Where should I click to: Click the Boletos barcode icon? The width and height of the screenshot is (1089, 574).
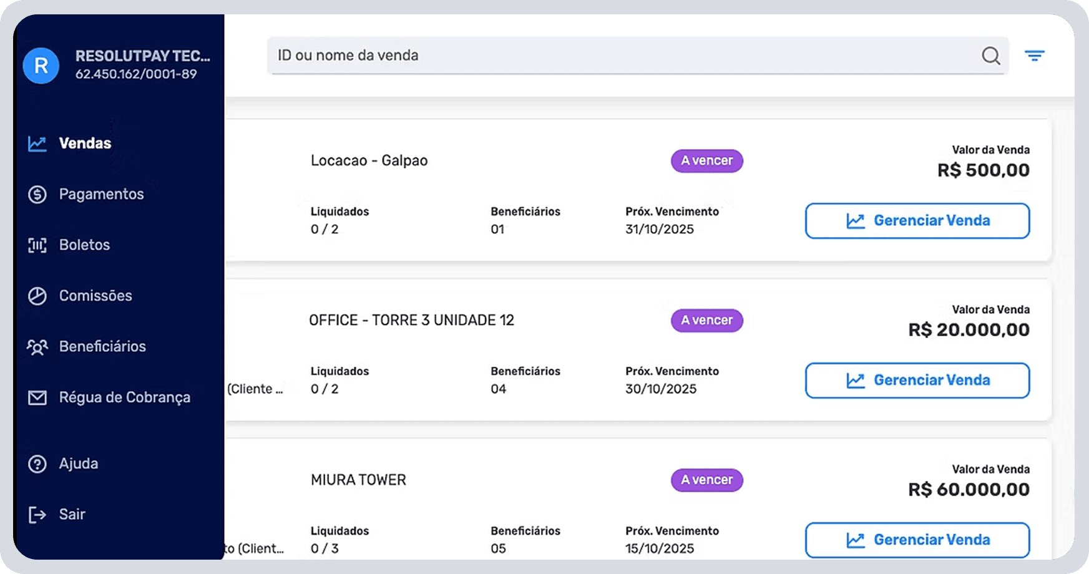(x=37, y=245)
